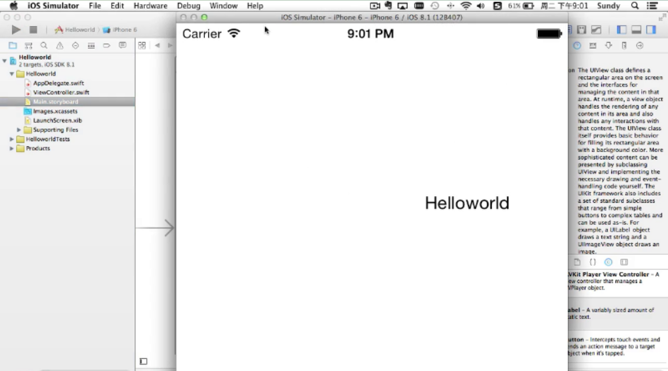
Task: Click the Helloworld label in simulator
Action: pyautogui.click(x=467, y=203)
